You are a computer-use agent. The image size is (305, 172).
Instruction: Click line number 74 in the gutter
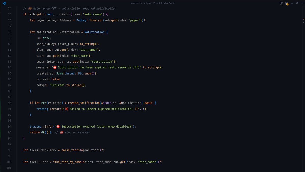pos(10,9)
